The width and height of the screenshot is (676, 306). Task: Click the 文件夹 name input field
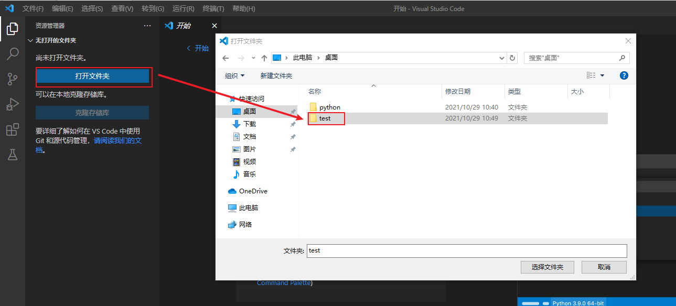pyautogui.click(x=467, y=250)
